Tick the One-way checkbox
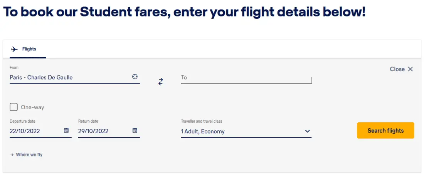Screen dimensions: 424x175 [x=14, y=107]
